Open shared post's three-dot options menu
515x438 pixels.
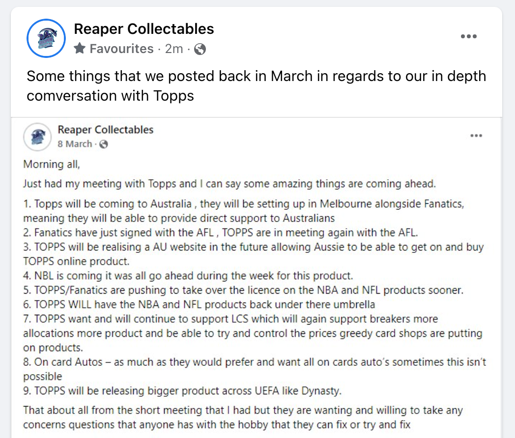476,136
